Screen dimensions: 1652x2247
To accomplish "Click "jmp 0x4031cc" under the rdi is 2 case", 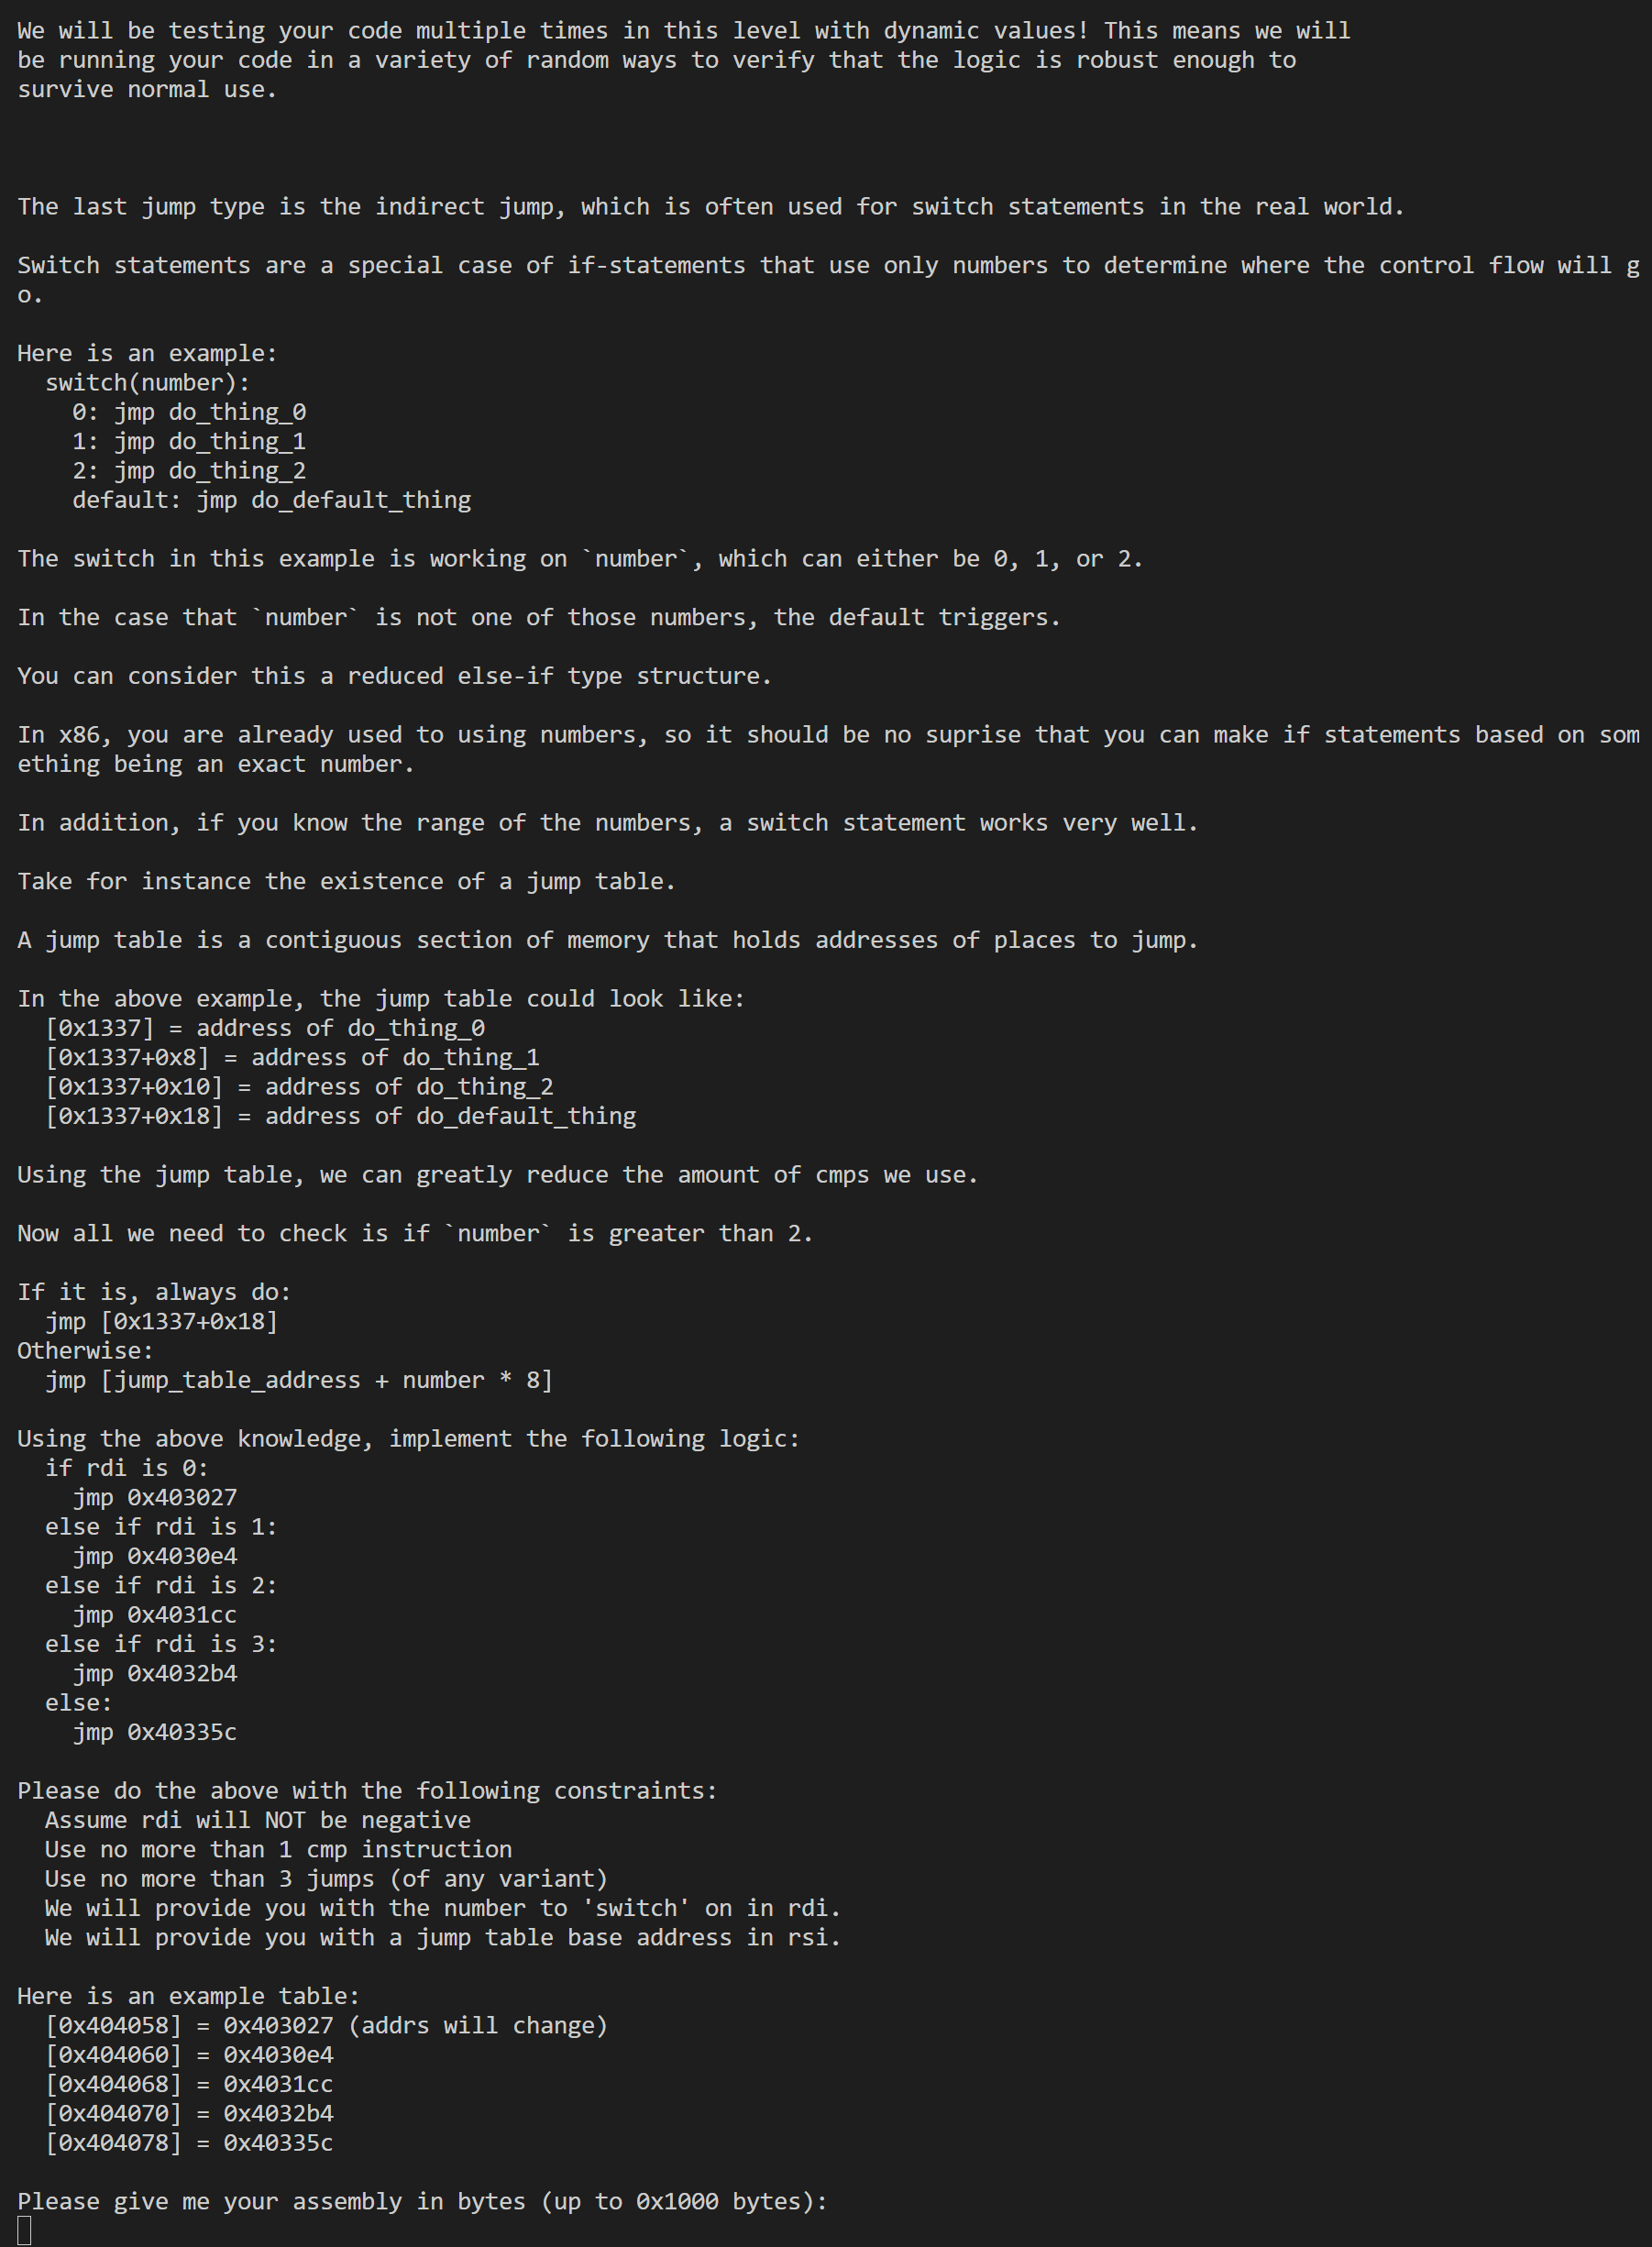I will (x=154, y=1615).
